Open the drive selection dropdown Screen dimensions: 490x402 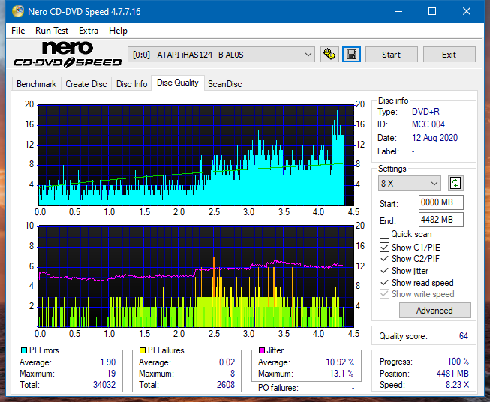[221, 55]
